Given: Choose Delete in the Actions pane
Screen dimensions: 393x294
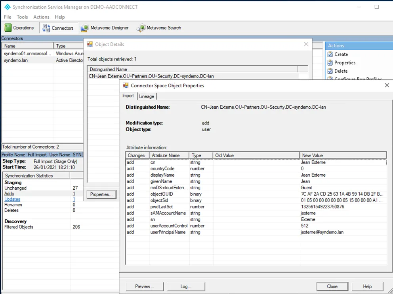Looking at the screenshot, I should point(341,71).
